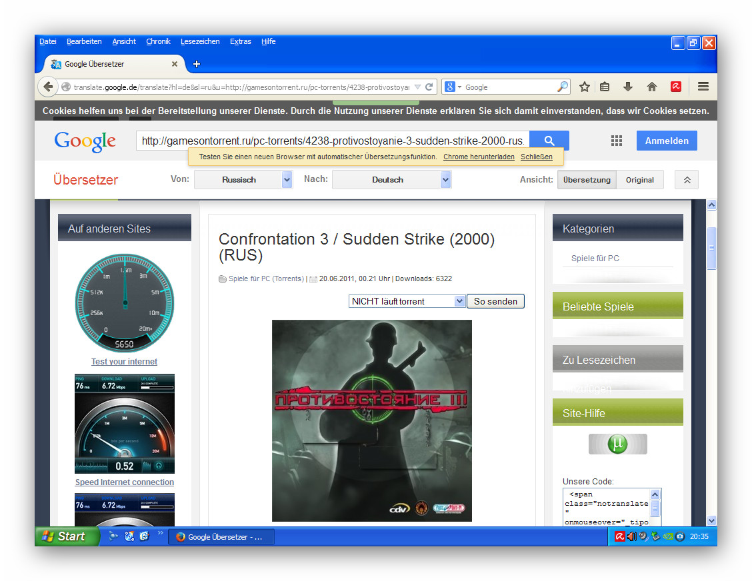752x581 pixels.
Task: Open the address bar history dropdown arrow
Action: [417, 87]
